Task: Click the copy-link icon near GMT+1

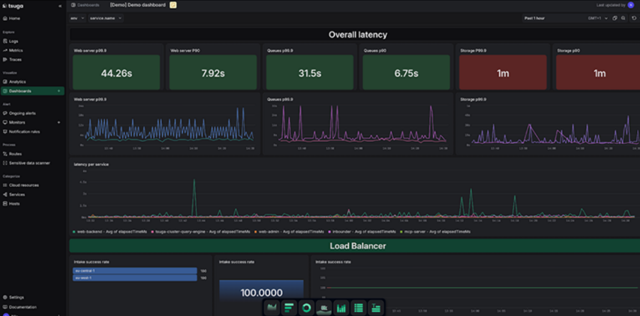Action: [x=615, y=18]
